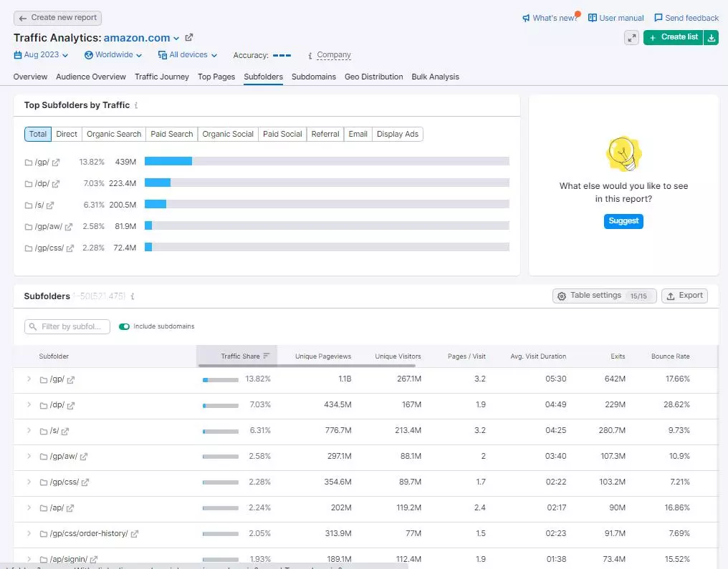Select the Organic Social traffic filter
This screenshot has height=569, width=728.
(228, 134)
